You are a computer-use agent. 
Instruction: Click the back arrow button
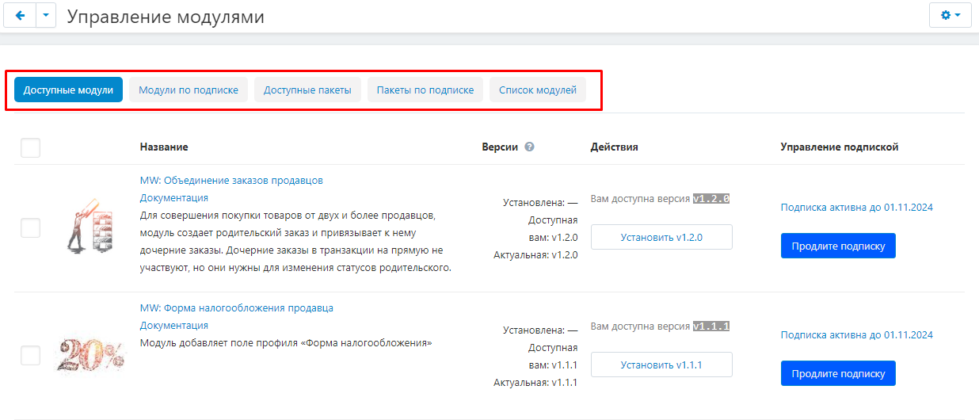[x=20, y=16]
